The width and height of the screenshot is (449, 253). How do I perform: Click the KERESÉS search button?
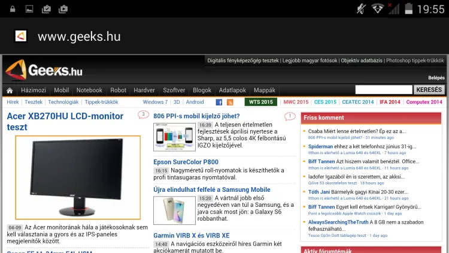(x=429, y=90)
